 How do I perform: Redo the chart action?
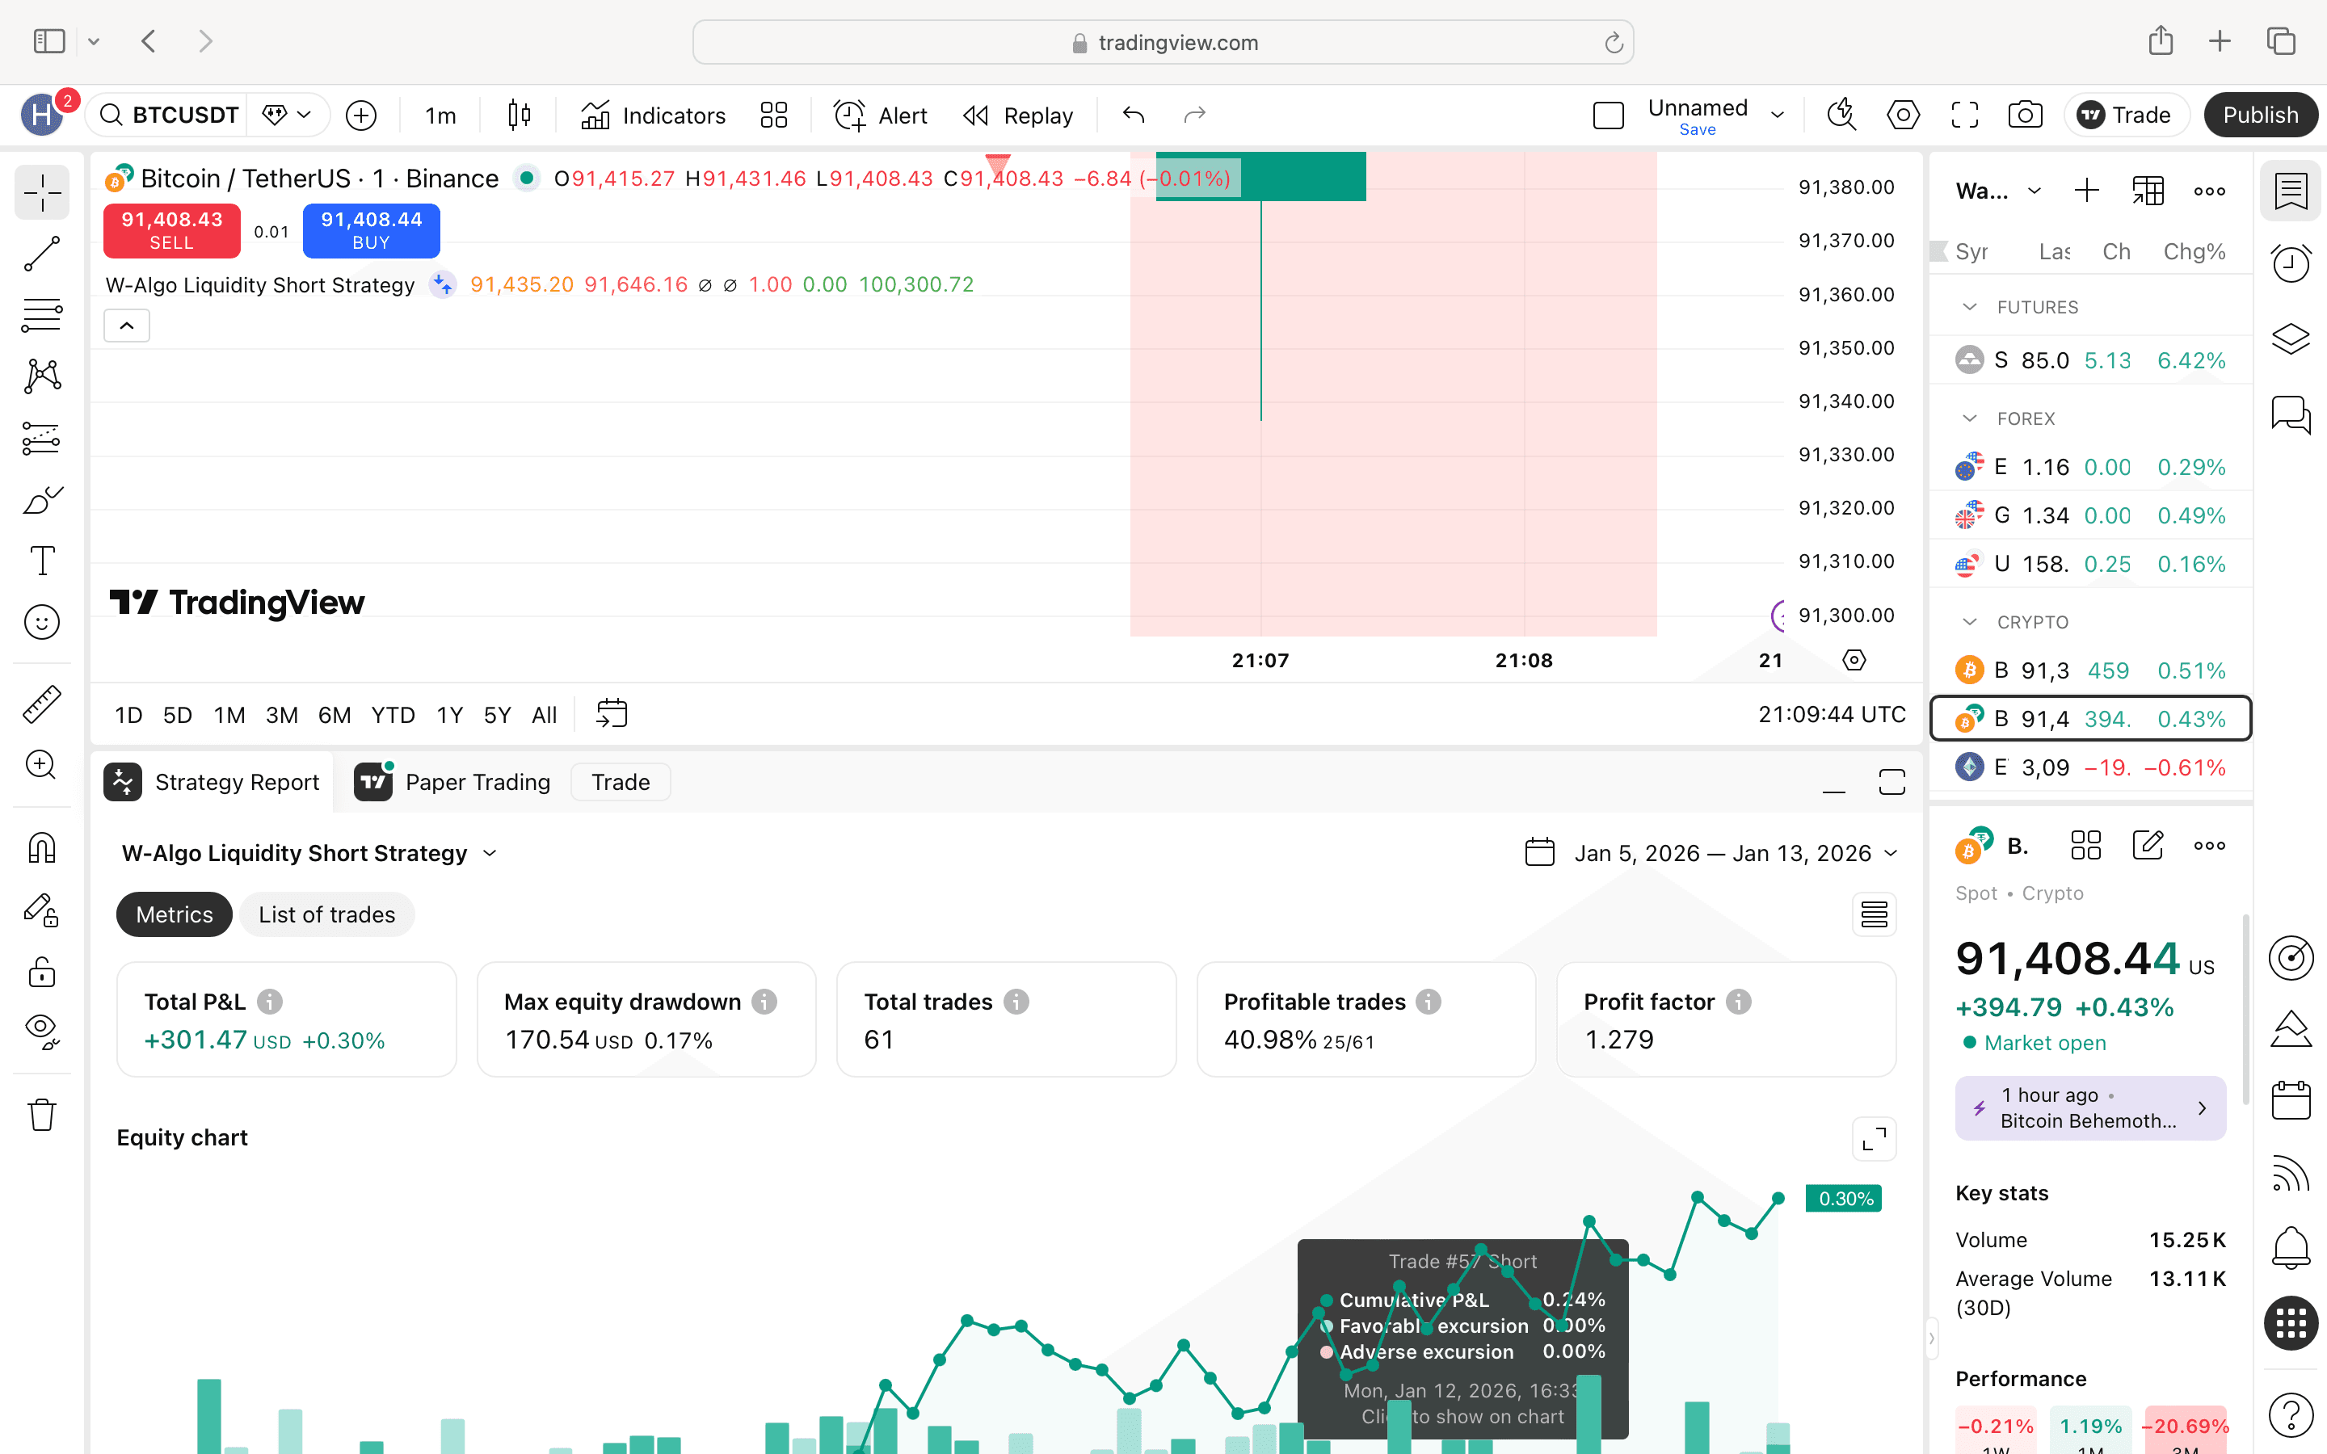click(x=1194, y=116)
